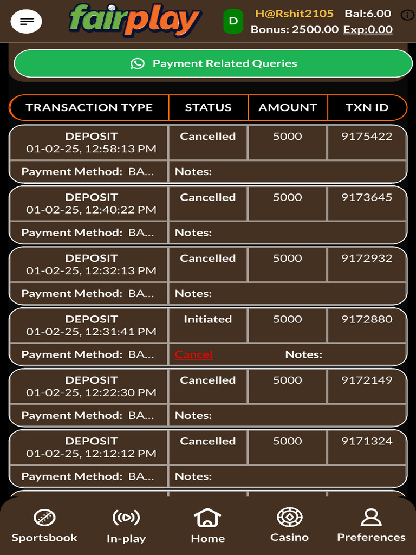Go to Home in bottom navigation

pyautogui.click(x=208, y=525)
